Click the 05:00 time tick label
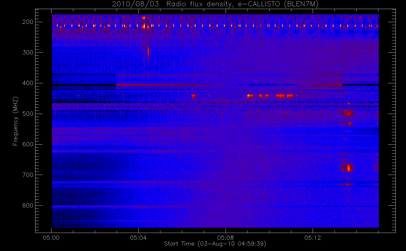Viewport: 406px width, 251px height. (x=51, y=238)
